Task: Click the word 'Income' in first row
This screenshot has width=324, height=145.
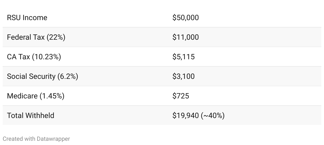Action: [x=35, y=18]
